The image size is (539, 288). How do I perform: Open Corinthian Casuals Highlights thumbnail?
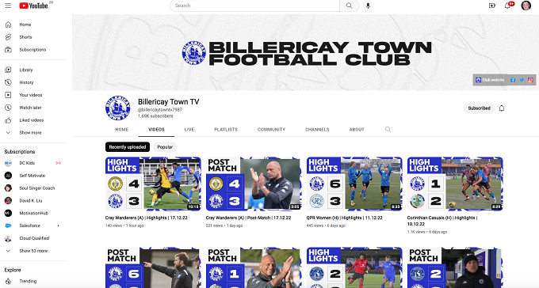click(x=455, y=184)
